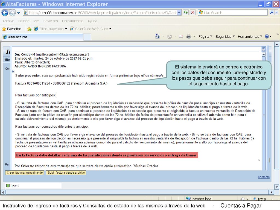The image size is (280, 210).
Task: Click the RSS feeds icon
Action: (x=170, y=37)
